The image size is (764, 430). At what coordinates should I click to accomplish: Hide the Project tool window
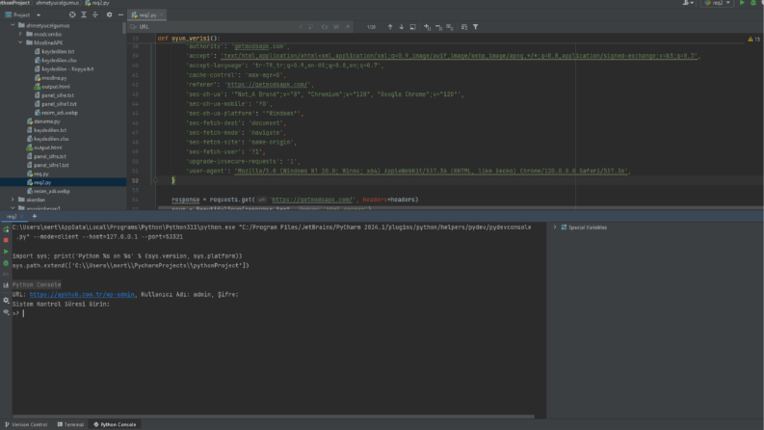pos(120,15)
